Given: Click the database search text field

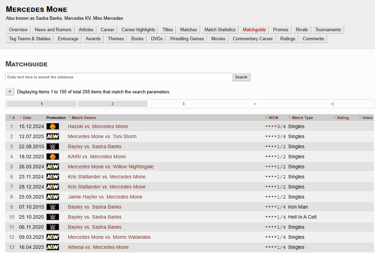Looking at the screenshot, I should tap(118, 77).
